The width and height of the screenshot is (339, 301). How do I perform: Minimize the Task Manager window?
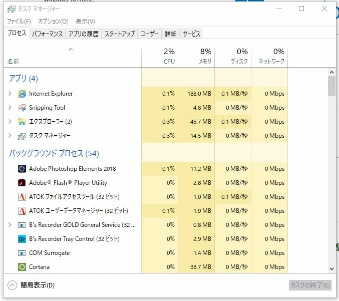(x=279, y=9)
